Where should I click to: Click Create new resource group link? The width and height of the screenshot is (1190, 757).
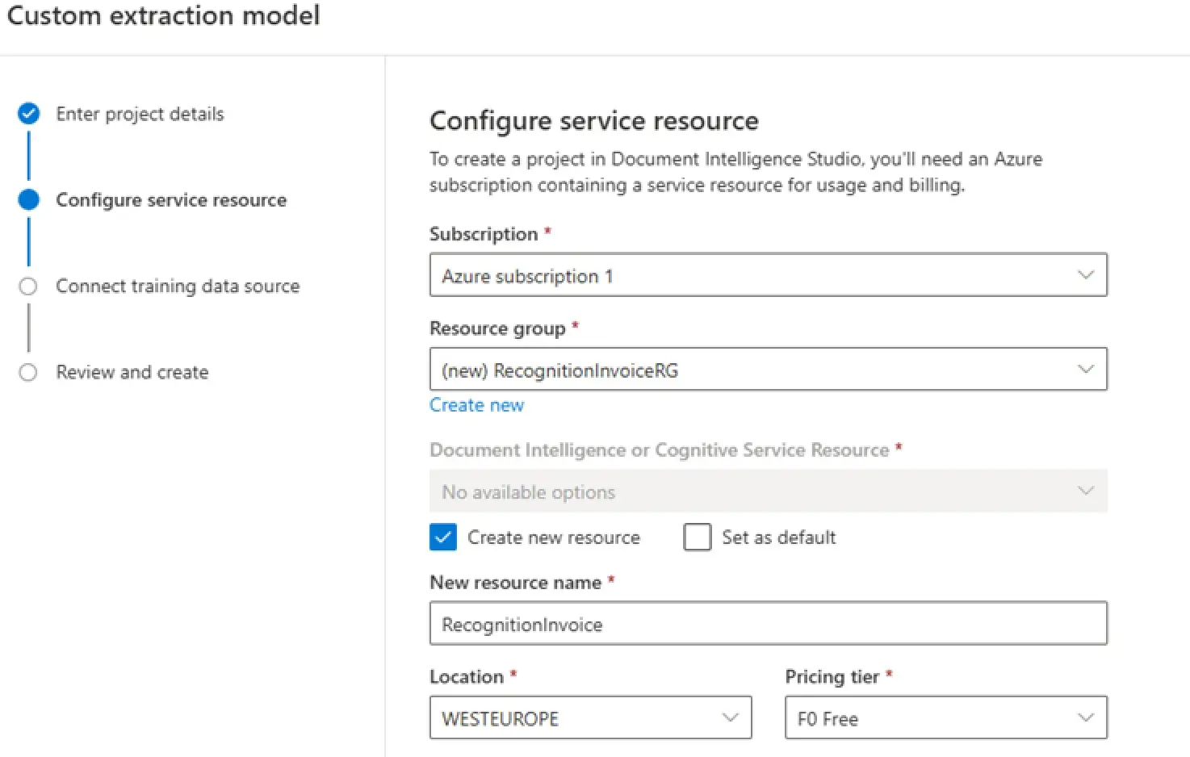(x=476, y=405)
